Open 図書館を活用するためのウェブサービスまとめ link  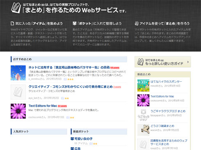[169, 142]
